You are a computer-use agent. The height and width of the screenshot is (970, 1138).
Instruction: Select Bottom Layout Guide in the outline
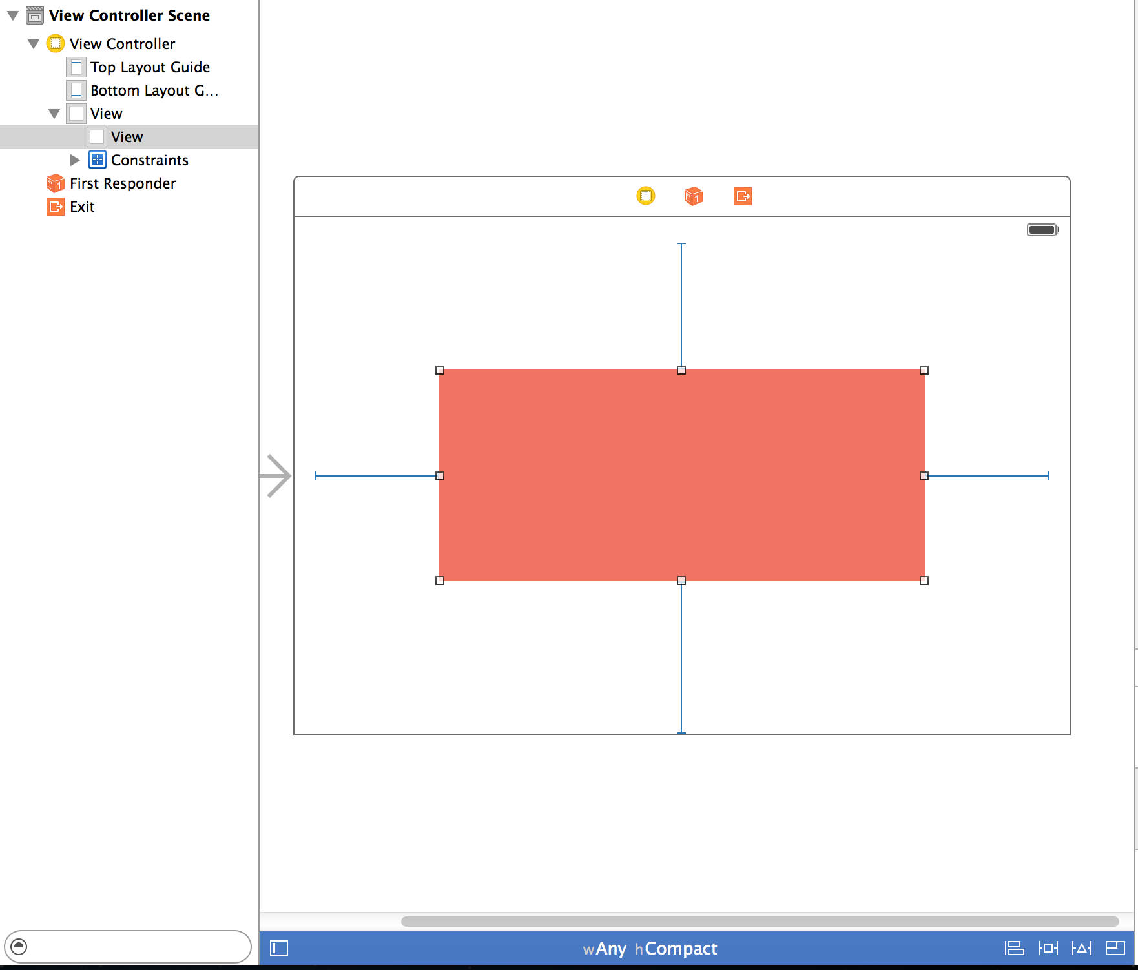pos(154,90)
